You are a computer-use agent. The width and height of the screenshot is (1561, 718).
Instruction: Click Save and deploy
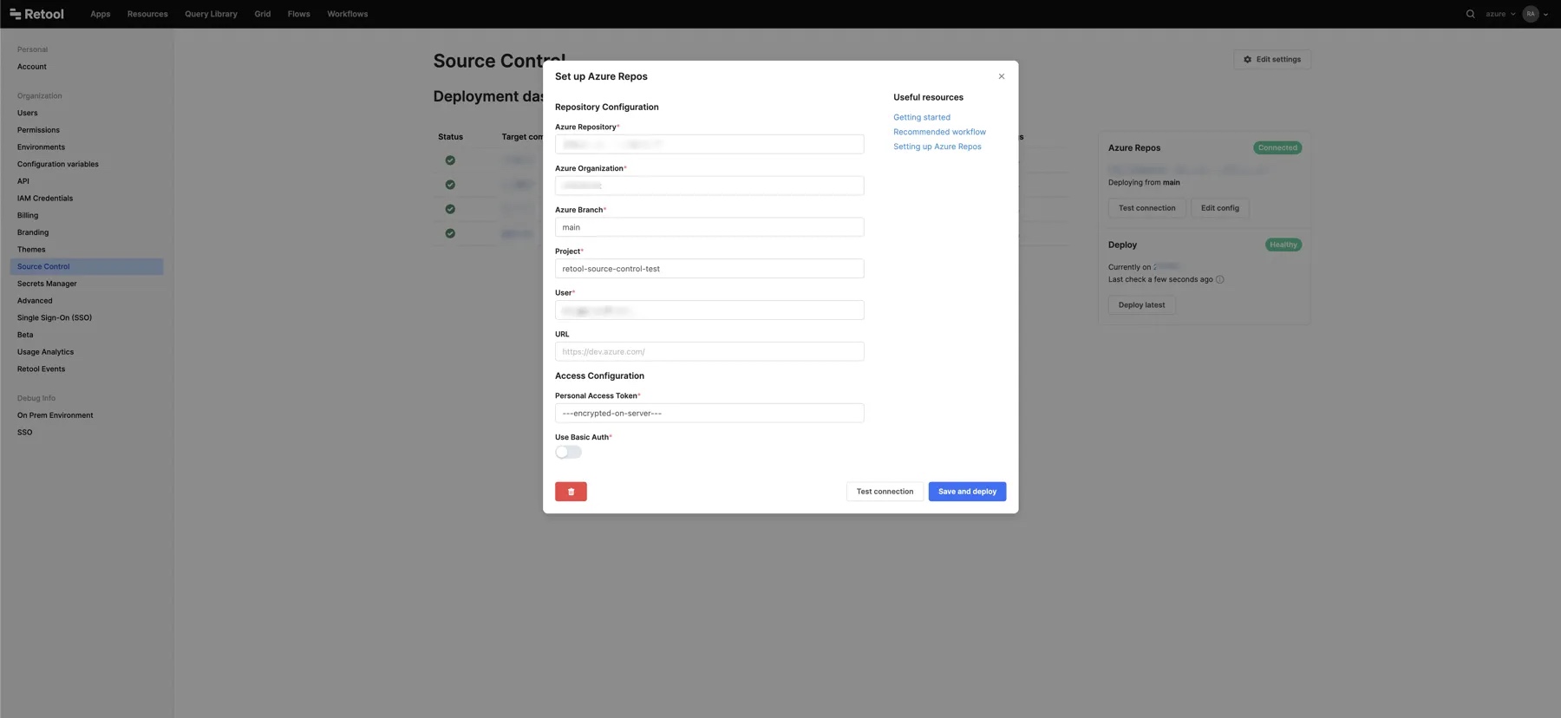(x=967, y=492)
